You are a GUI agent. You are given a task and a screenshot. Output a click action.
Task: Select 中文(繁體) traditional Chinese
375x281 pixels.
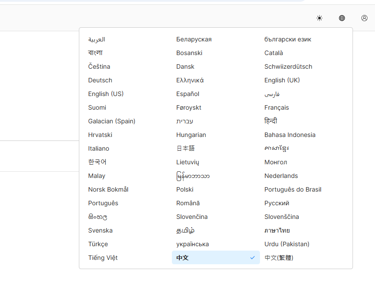279,258
